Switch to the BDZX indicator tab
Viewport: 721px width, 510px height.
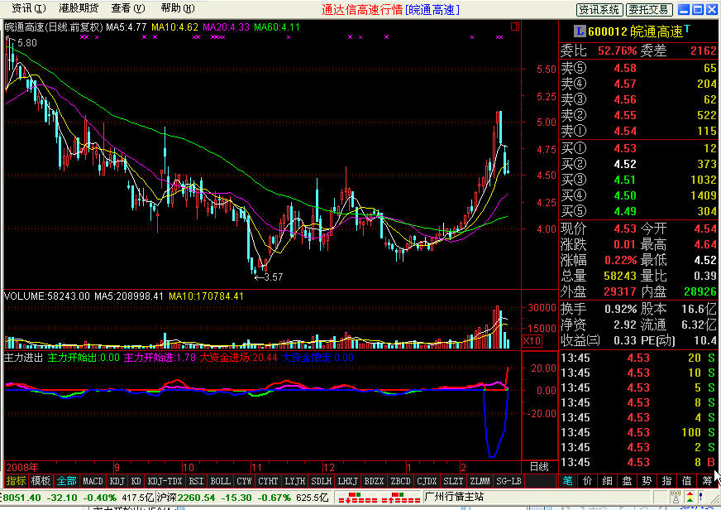(374, 481)
